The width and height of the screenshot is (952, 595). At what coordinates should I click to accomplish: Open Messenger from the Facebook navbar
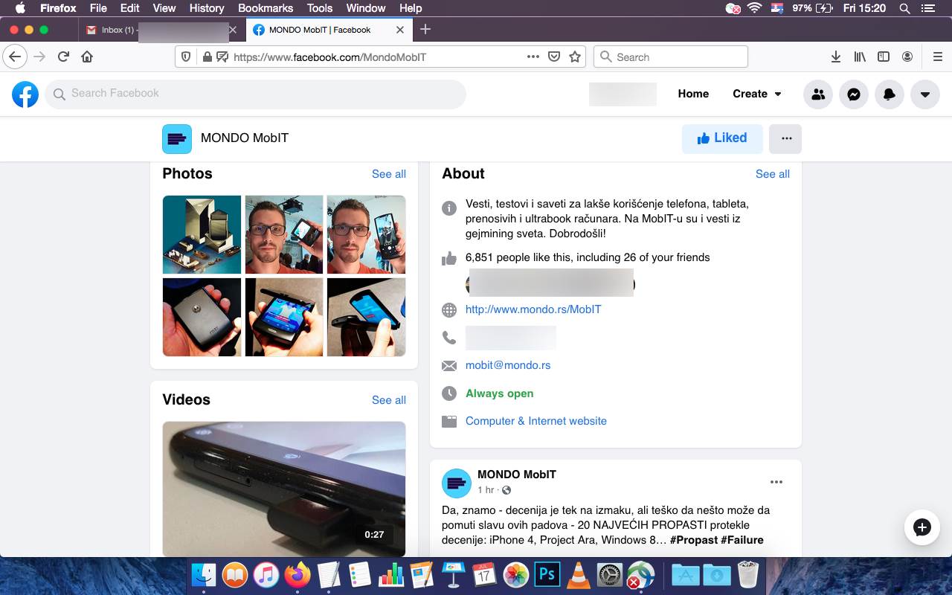tap(854, 94)
